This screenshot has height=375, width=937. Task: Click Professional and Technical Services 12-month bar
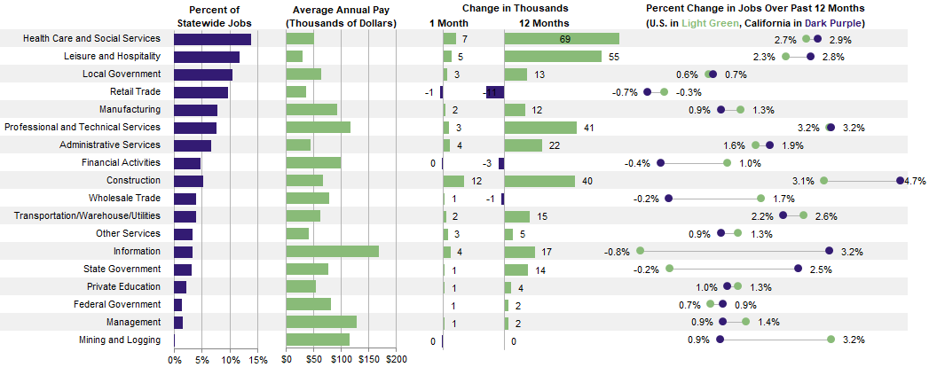tap(540, 128)
